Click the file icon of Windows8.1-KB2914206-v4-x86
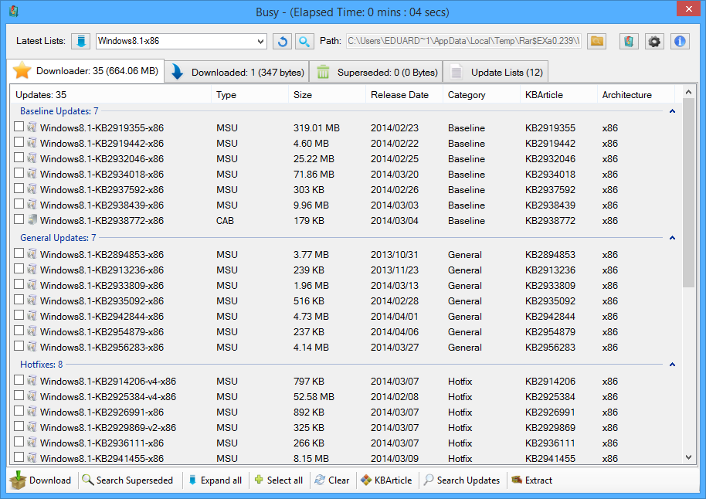706x499 pixels. [32, 381]
